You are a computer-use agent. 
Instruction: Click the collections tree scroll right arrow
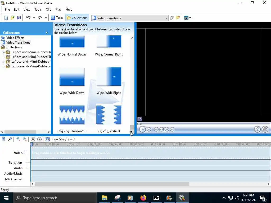[x=49, y=132]
